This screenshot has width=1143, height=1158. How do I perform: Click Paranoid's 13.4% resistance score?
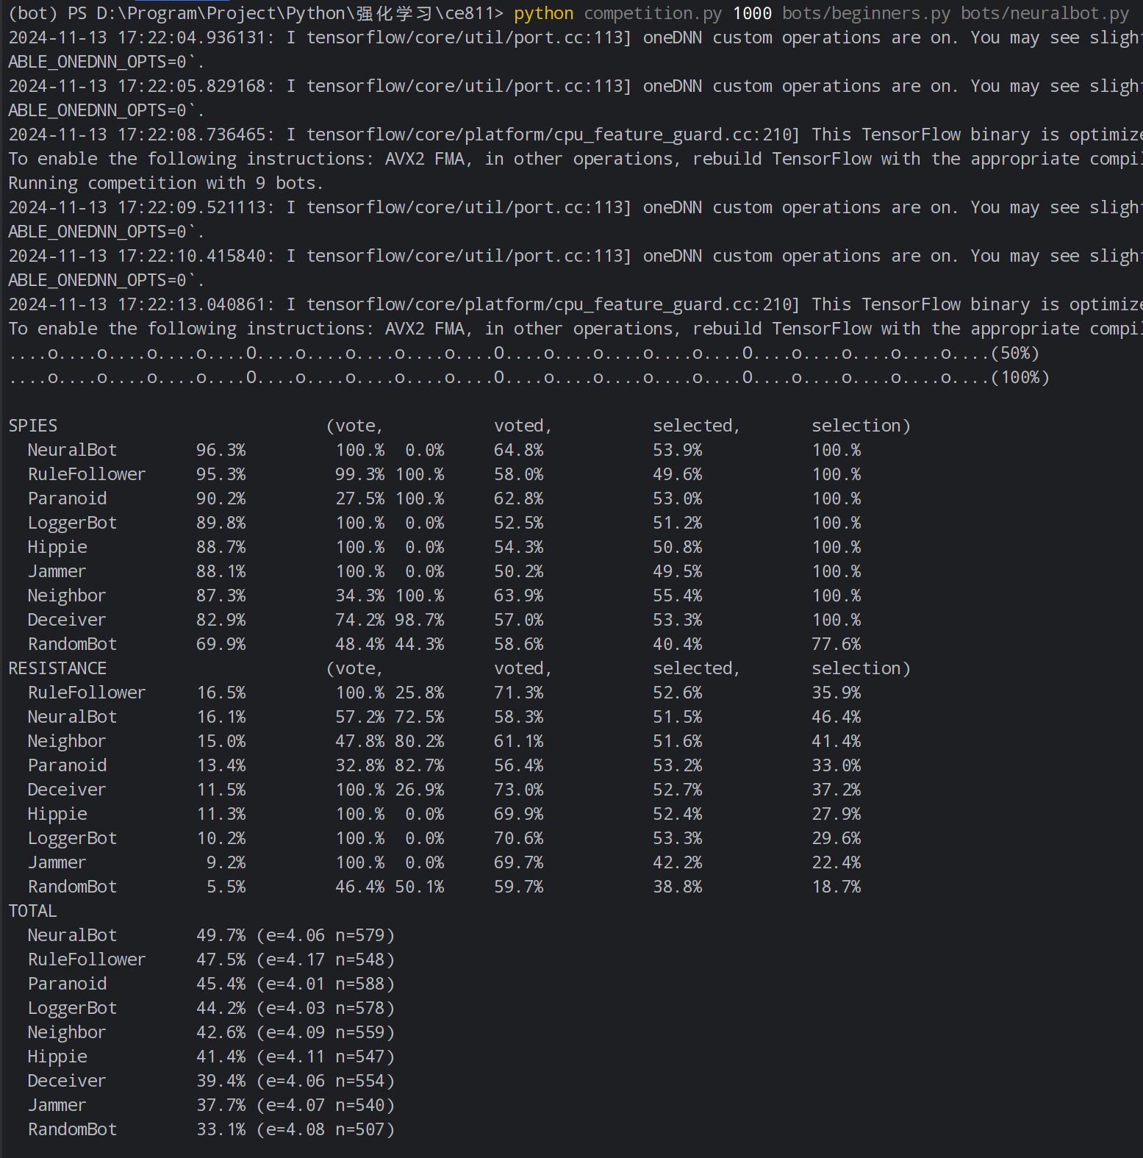click(x=221, y=765)
